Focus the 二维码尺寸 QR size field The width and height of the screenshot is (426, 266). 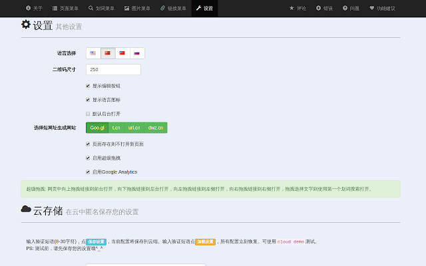[x=113, y=69]
